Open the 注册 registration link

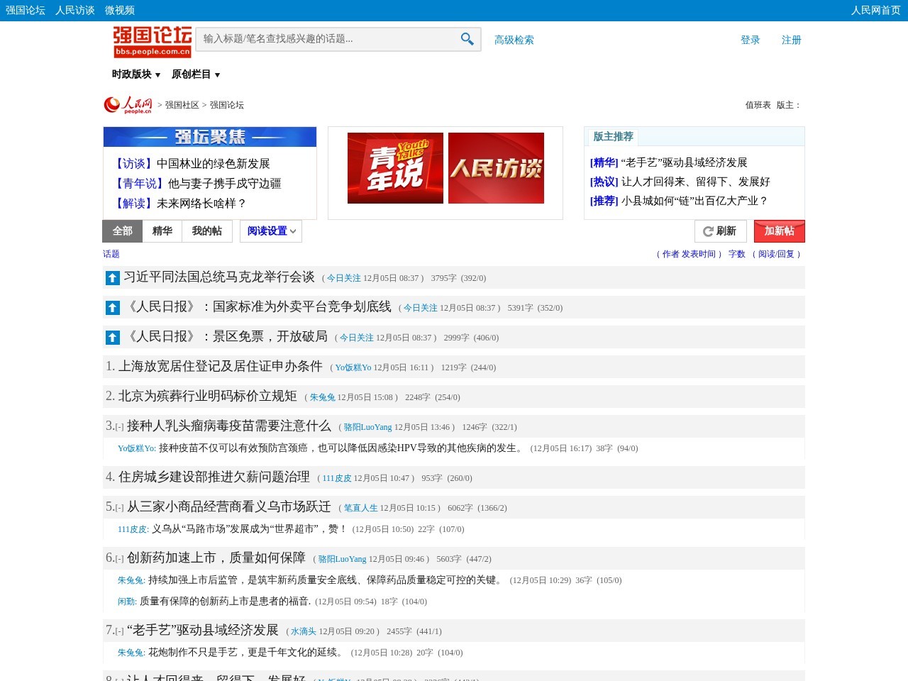tap(791, 40)
